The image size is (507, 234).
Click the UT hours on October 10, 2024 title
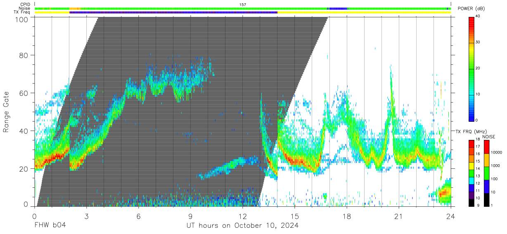pyautogui.click(x=242, y=225)
